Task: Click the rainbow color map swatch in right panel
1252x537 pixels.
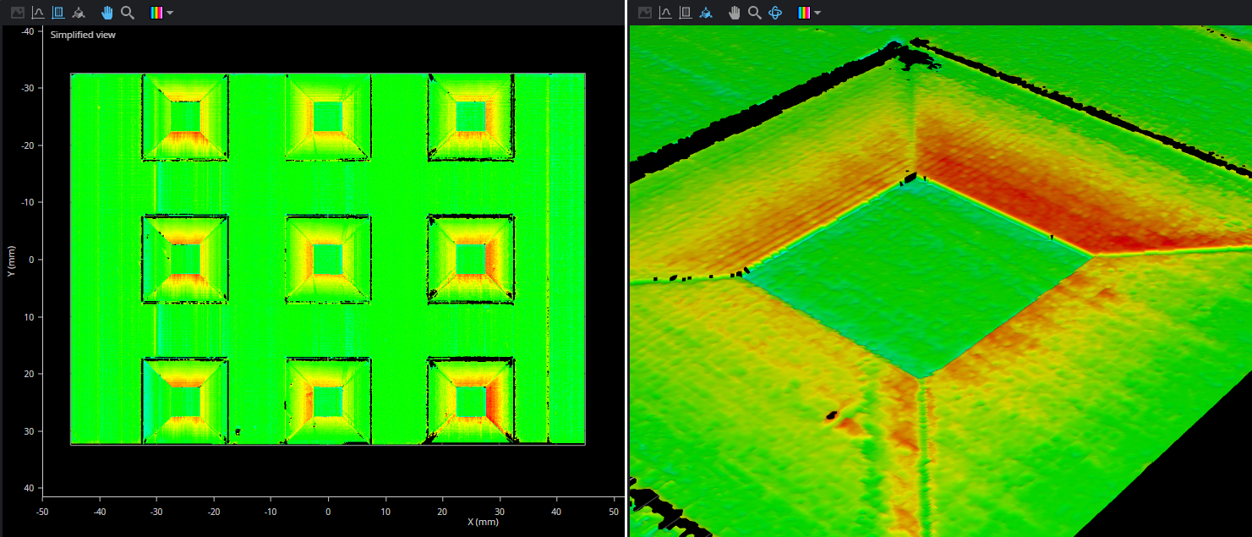Action: pos(804,13)
